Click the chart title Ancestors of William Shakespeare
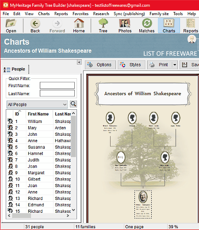199x230 pixels. [143, 94]
